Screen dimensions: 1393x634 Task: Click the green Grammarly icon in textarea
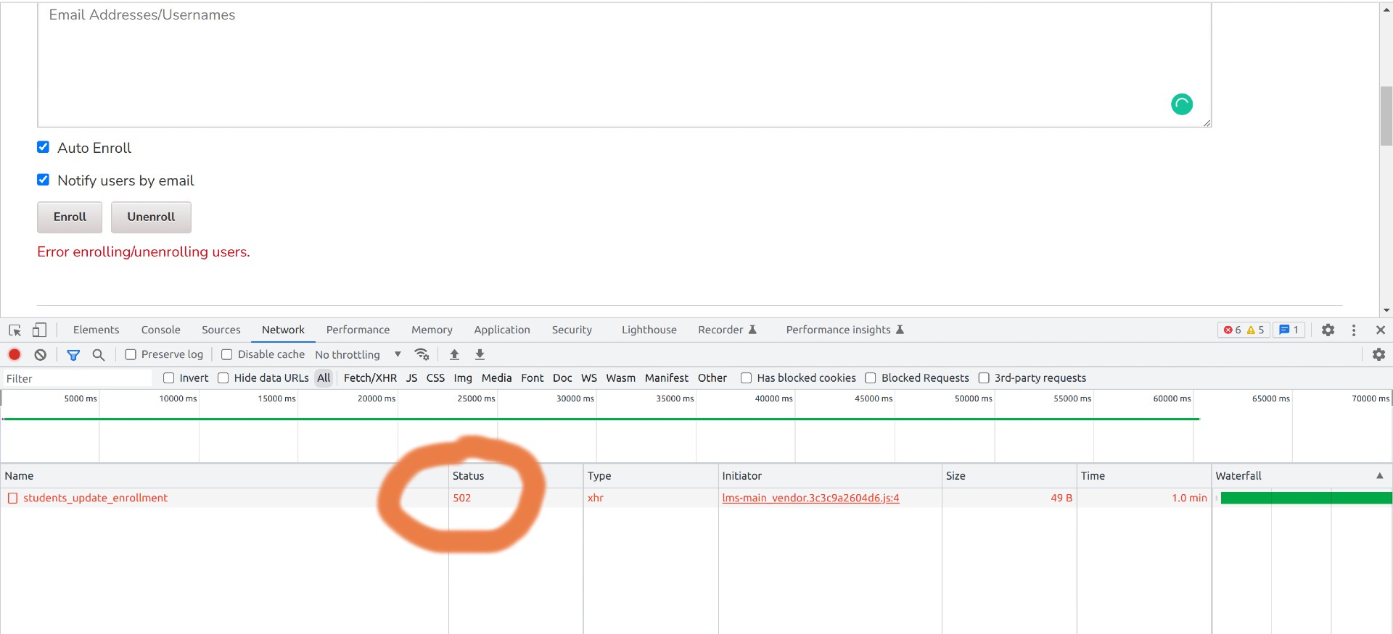click(1182, 104)
